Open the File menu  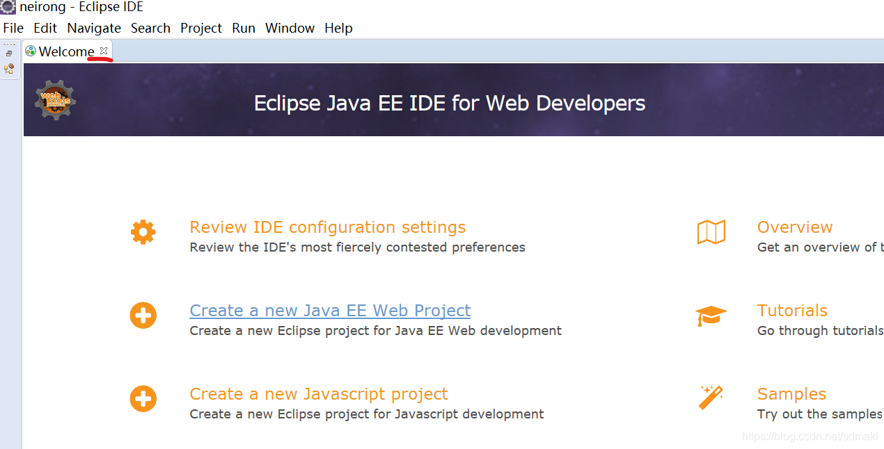click(x=13, y=28)
